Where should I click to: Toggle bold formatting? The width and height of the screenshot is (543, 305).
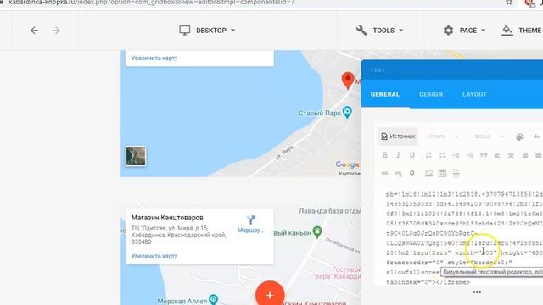[384, 155]
